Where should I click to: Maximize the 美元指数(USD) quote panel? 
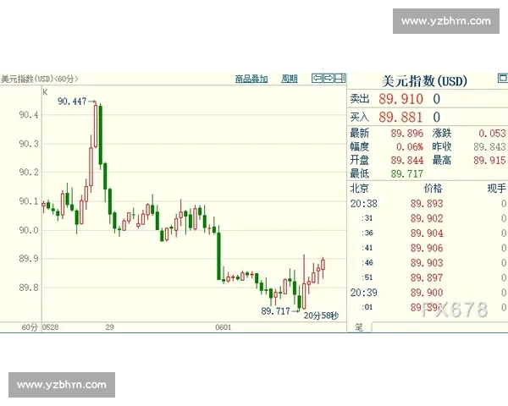pos(502,78)
